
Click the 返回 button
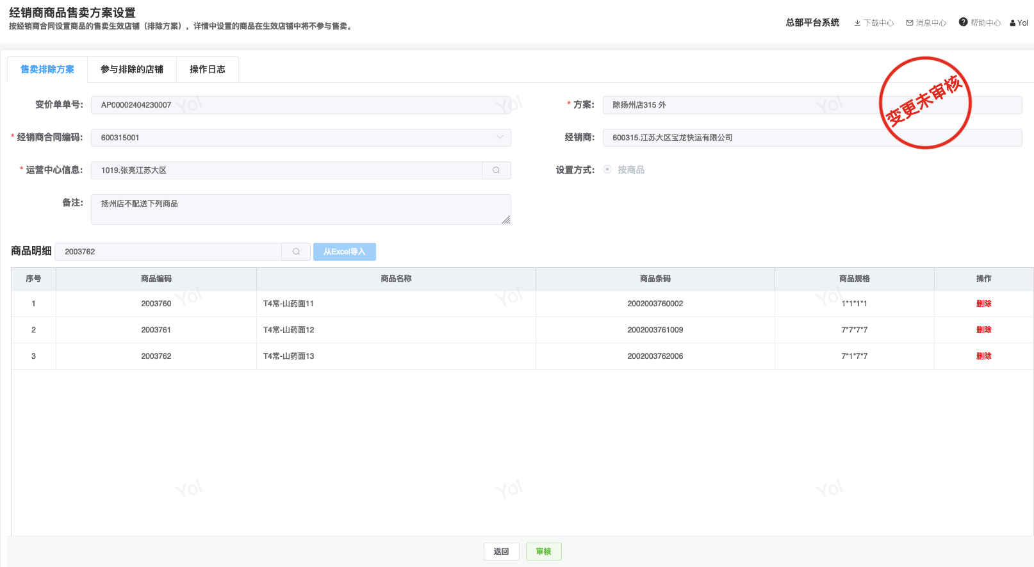point(501,552)
